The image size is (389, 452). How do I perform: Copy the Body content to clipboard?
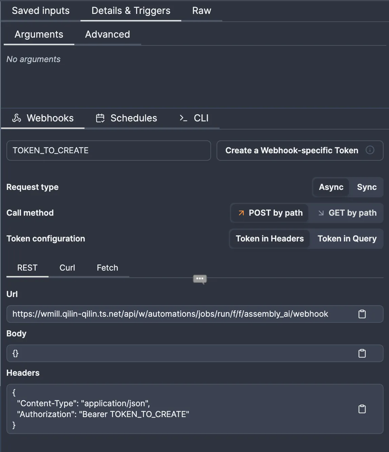[362, 353]
